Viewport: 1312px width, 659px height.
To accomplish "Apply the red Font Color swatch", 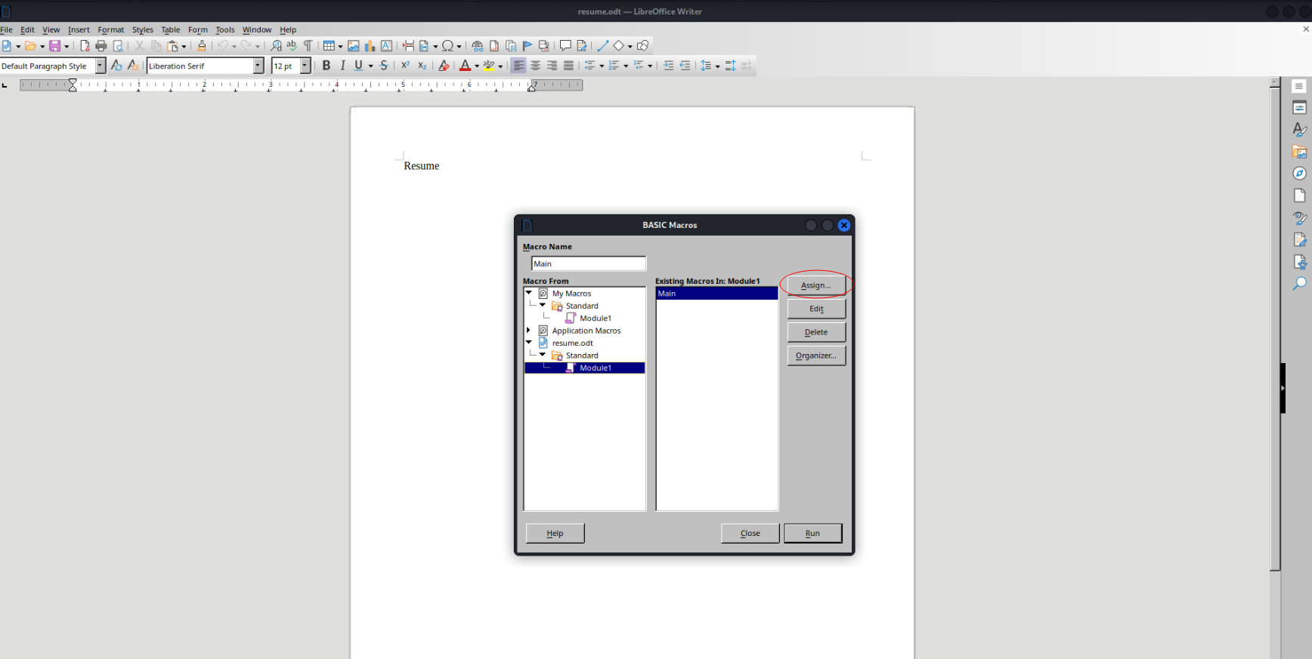I will pos(465,66).
